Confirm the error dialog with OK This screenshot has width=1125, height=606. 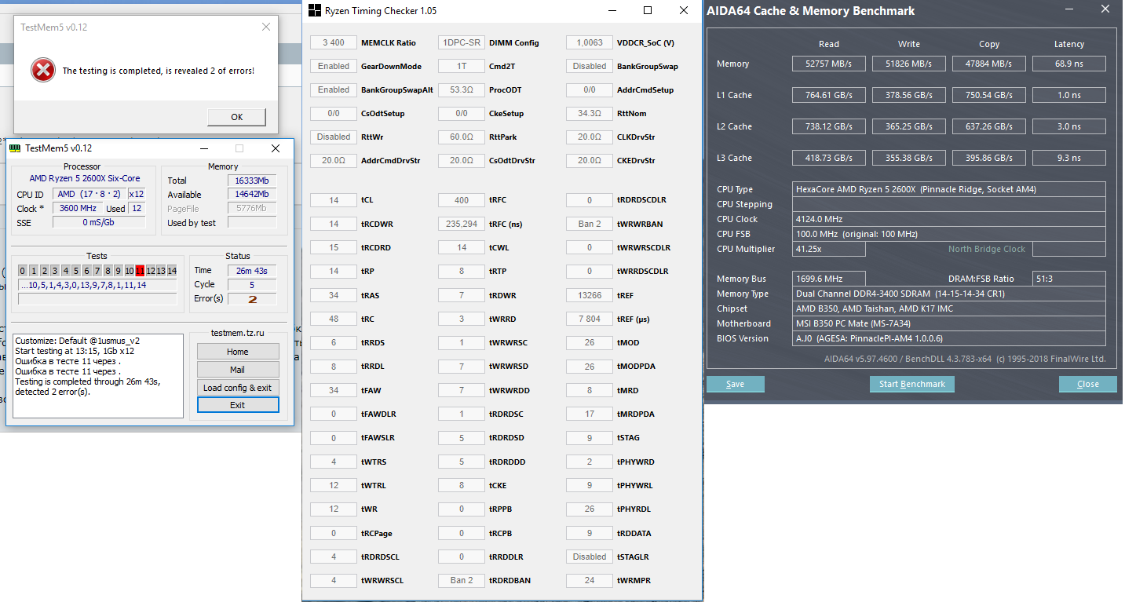click(236, 117)
